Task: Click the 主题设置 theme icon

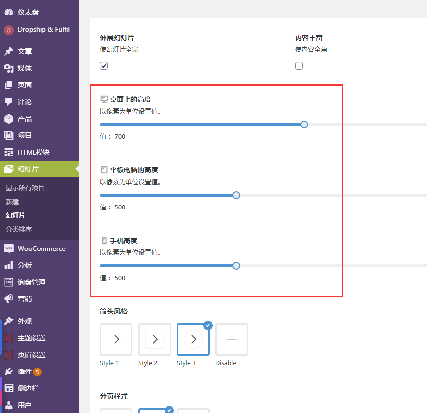Action: [x=9, y=338]
